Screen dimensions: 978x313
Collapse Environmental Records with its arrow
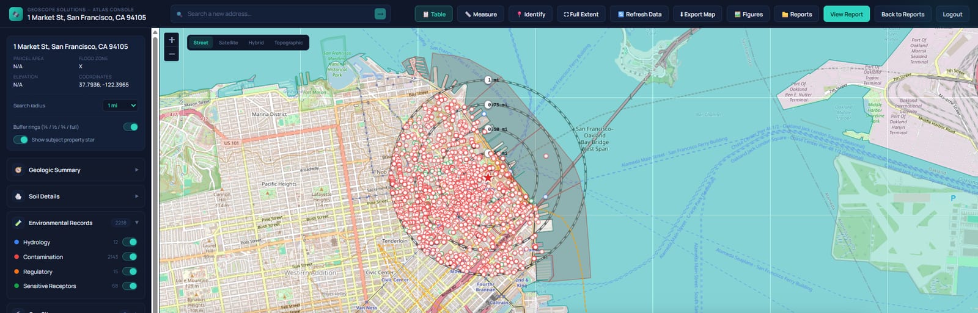(136, 223)
